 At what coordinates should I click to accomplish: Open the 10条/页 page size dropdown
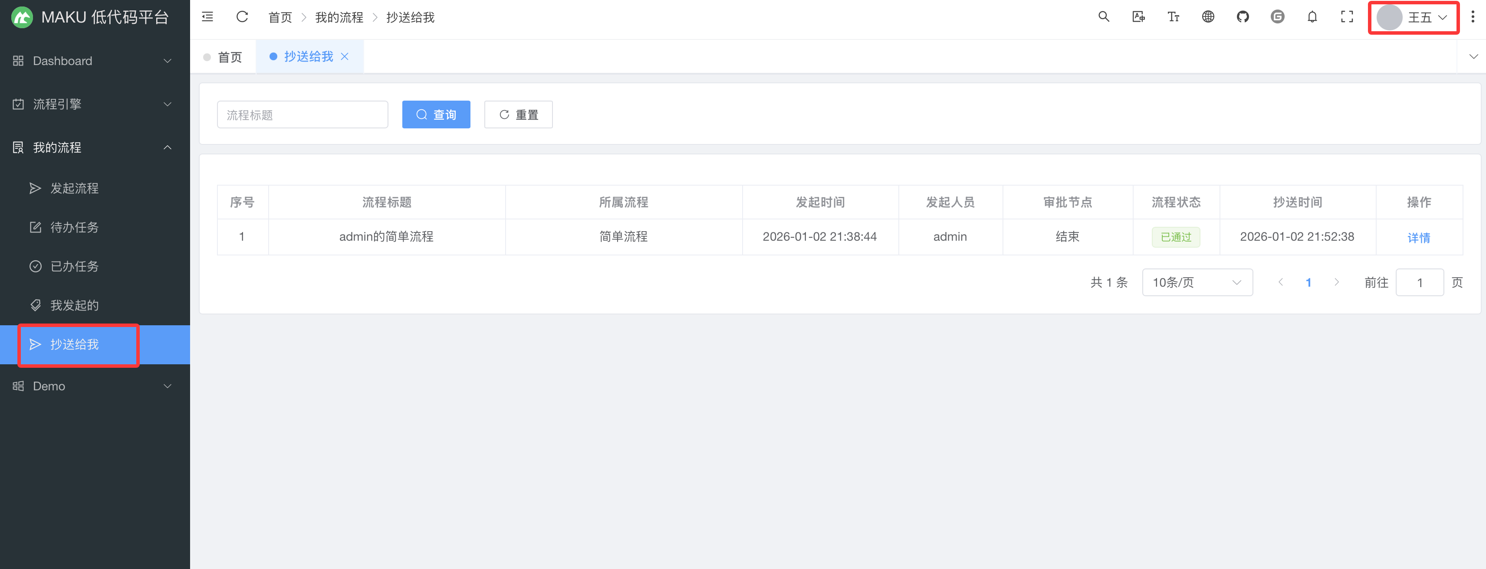point(1197,282)
